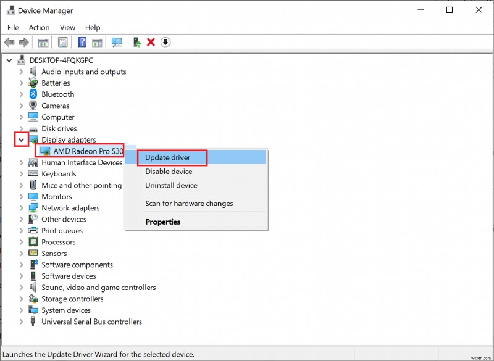Image resolution: width=494 pixels, height=361 pixels.
Task: Click the Disk drives icon
Action: point(33,129)
